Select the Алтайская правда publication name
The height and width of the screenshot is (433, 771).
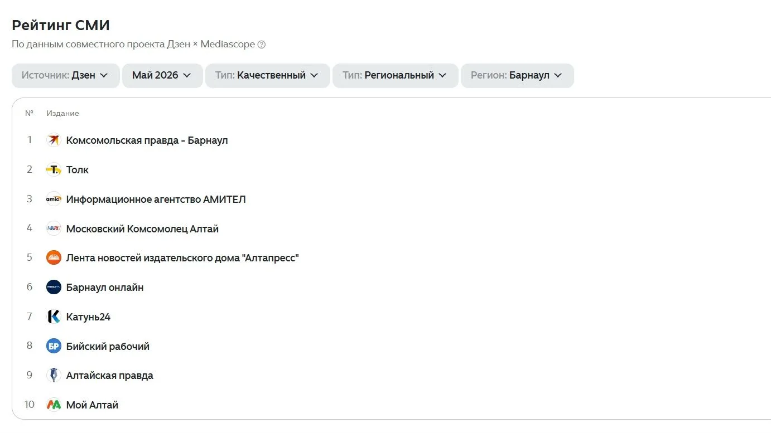pos(109,376)
